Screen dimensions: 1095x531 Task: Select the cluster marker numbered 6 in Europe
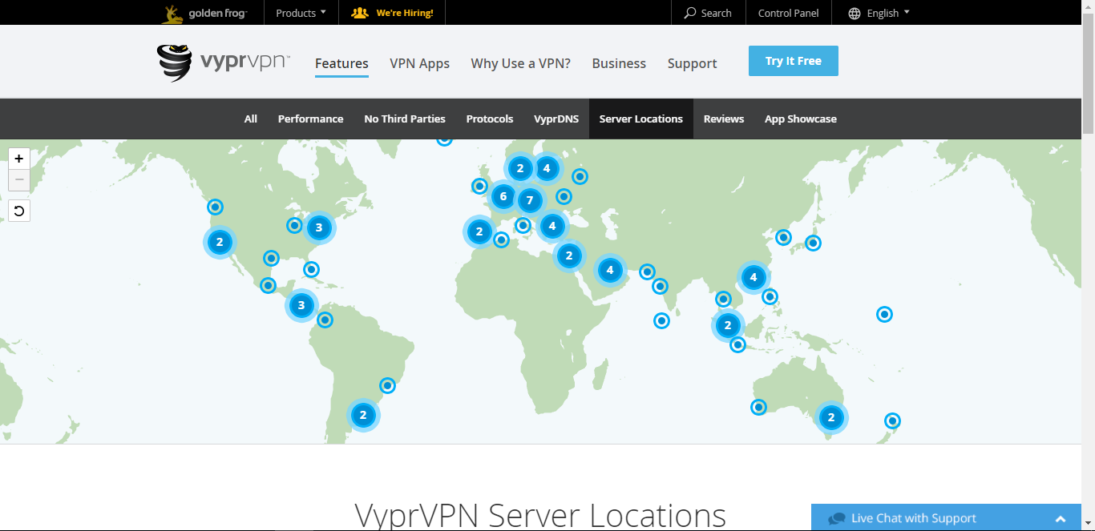coord(503,196)
